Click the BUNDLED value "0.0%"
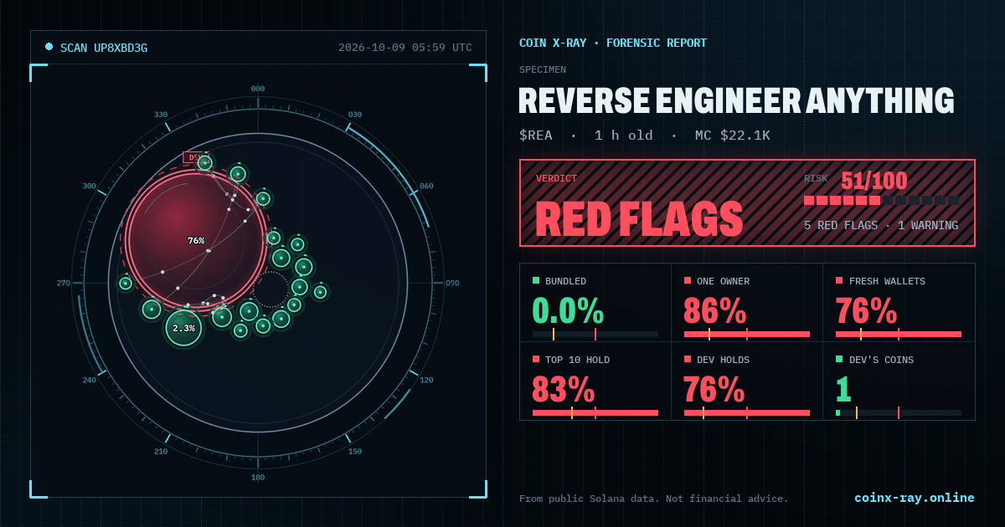Viewport: 1005px width, 527px height. pyautogui.click(x=569, y=311)
